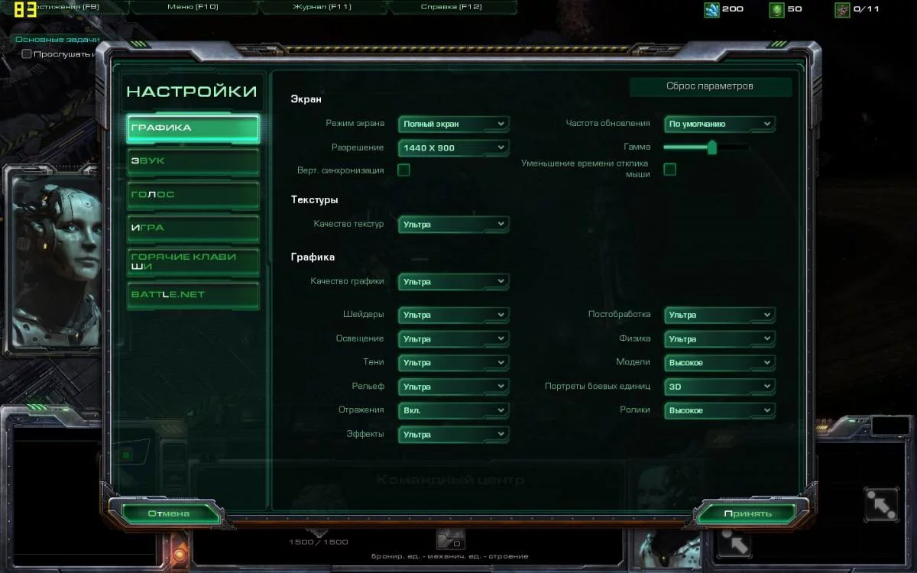Open Меню (F10) in the top bar

tap(193, 7)
